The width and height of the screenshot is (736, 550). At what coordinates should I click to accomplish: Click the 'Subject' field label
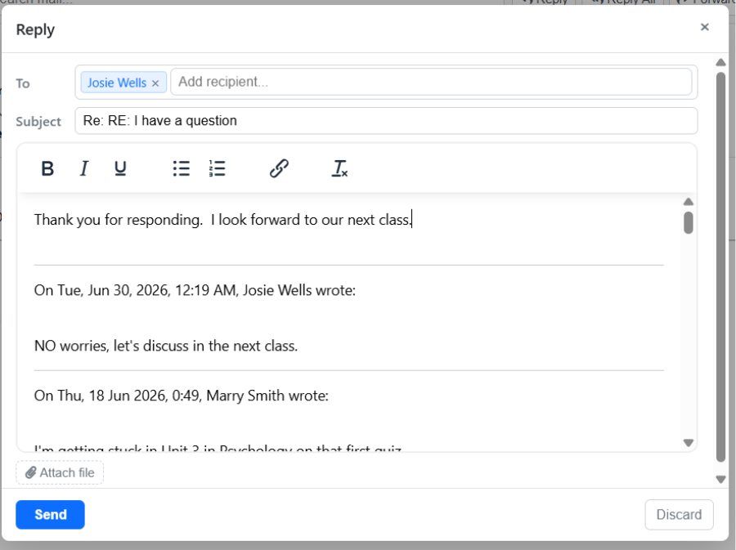(38, 122)
